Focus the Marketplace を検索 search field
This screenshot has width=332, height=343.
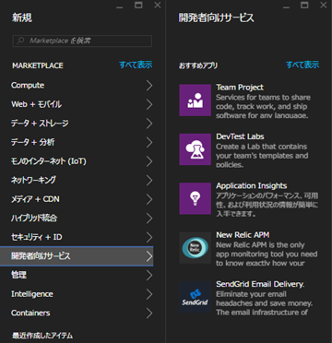[82, 41]
